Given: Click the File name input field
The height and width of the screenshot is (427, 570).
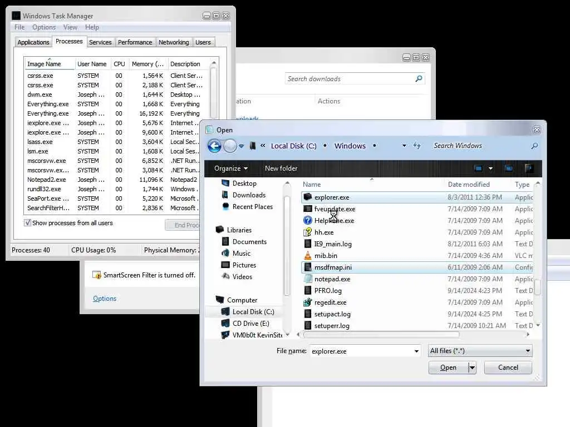Looking at the screenshot, I should [362, 351].
